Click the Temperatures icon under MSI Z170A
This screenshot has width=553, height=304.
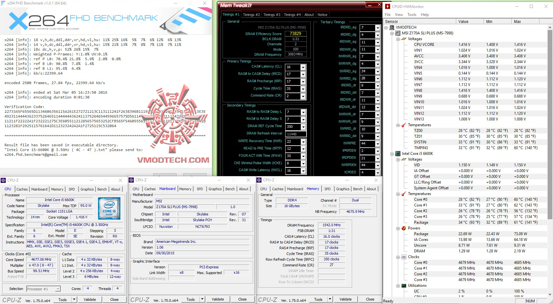[404, 125]
